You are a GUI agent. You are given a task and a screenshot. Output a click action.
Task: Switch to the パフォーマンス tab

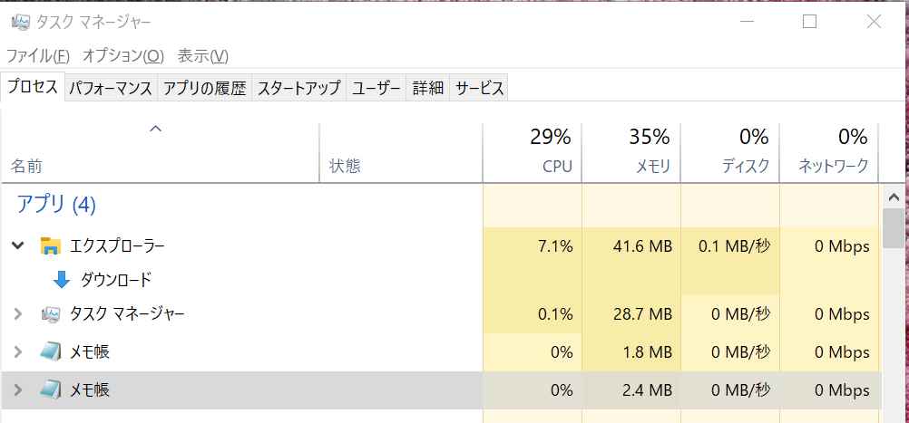111,88
